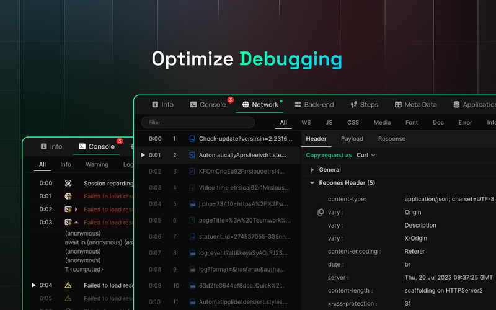
Task: Click the database icon beside Application
Action: click(x=456, y=105)
